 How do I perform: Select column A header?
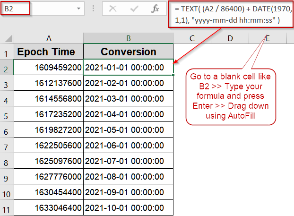click(49, 38)
